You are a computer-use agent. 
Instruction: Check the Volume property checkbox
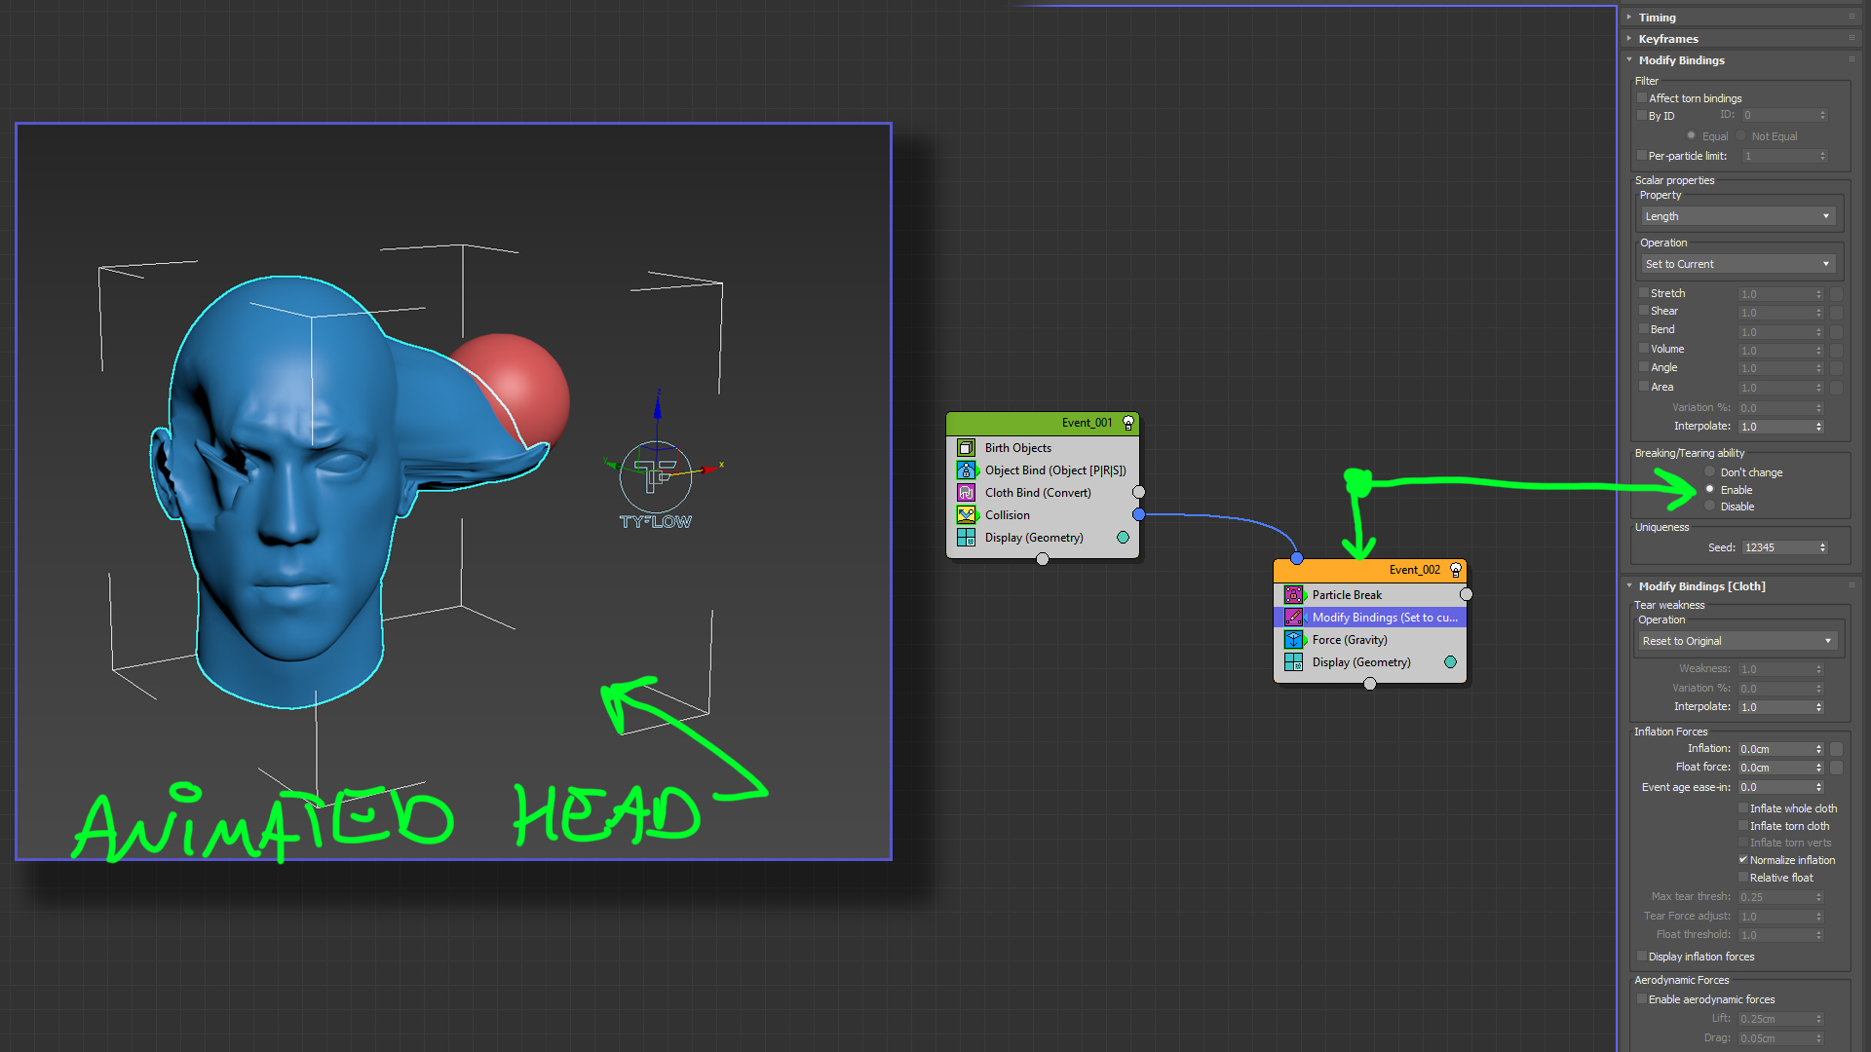(1644, 349)
